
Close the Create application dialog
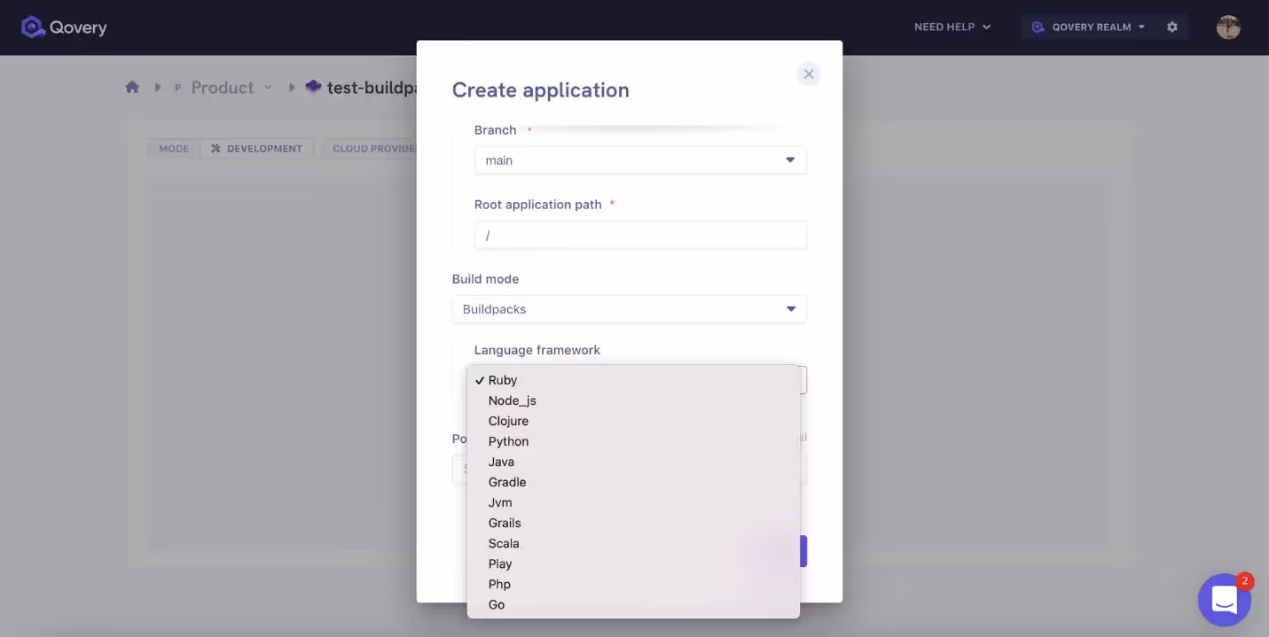tap(808, 74)
